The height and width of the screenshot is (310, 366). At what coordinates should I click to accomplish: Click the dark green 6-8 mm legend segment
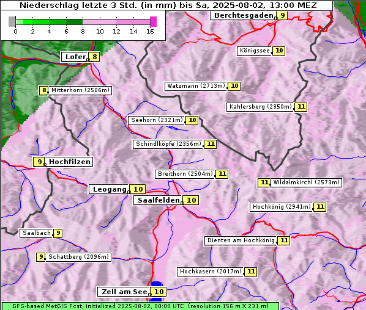[74, 22]
